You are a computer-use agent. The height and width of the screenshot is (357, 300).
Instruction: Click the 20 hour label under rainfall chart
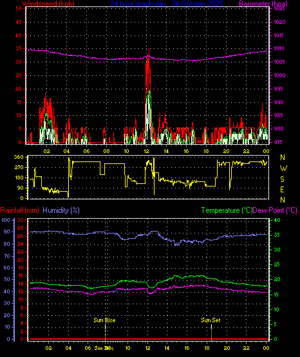[x=227, y=348]
